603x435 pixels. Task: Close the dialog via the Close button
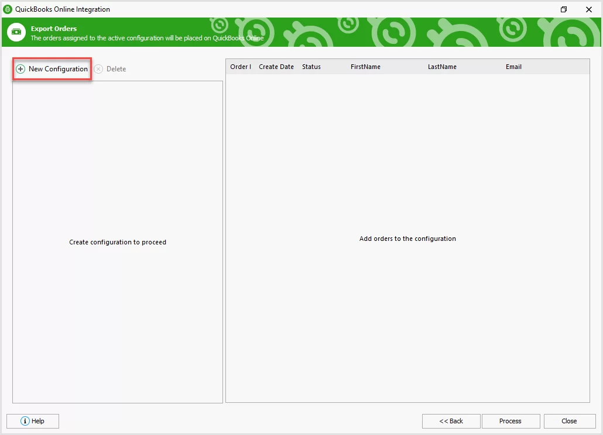click(x=569, y=421)
